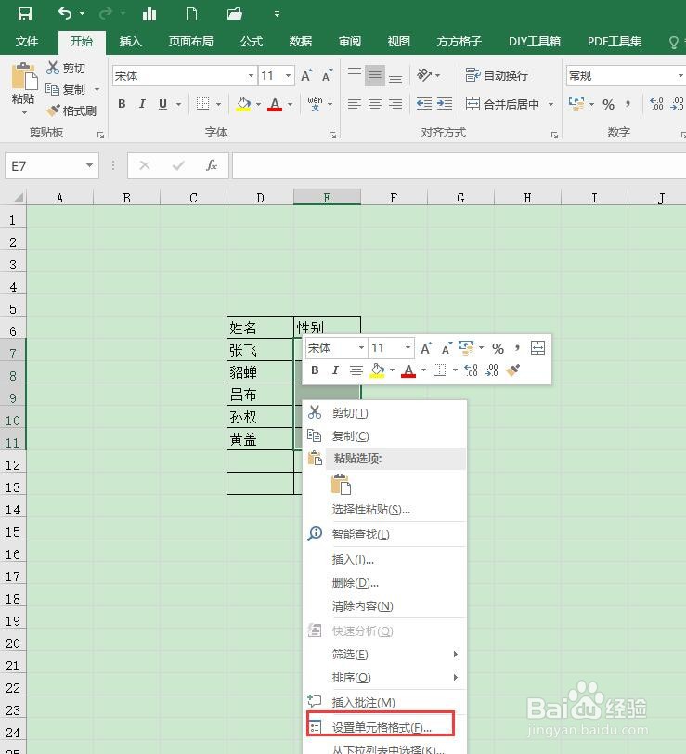The width and height of the screenshot is (686, 754).
Task: Toggle Bold in the ribbon font group
Action: coord(123,104)
